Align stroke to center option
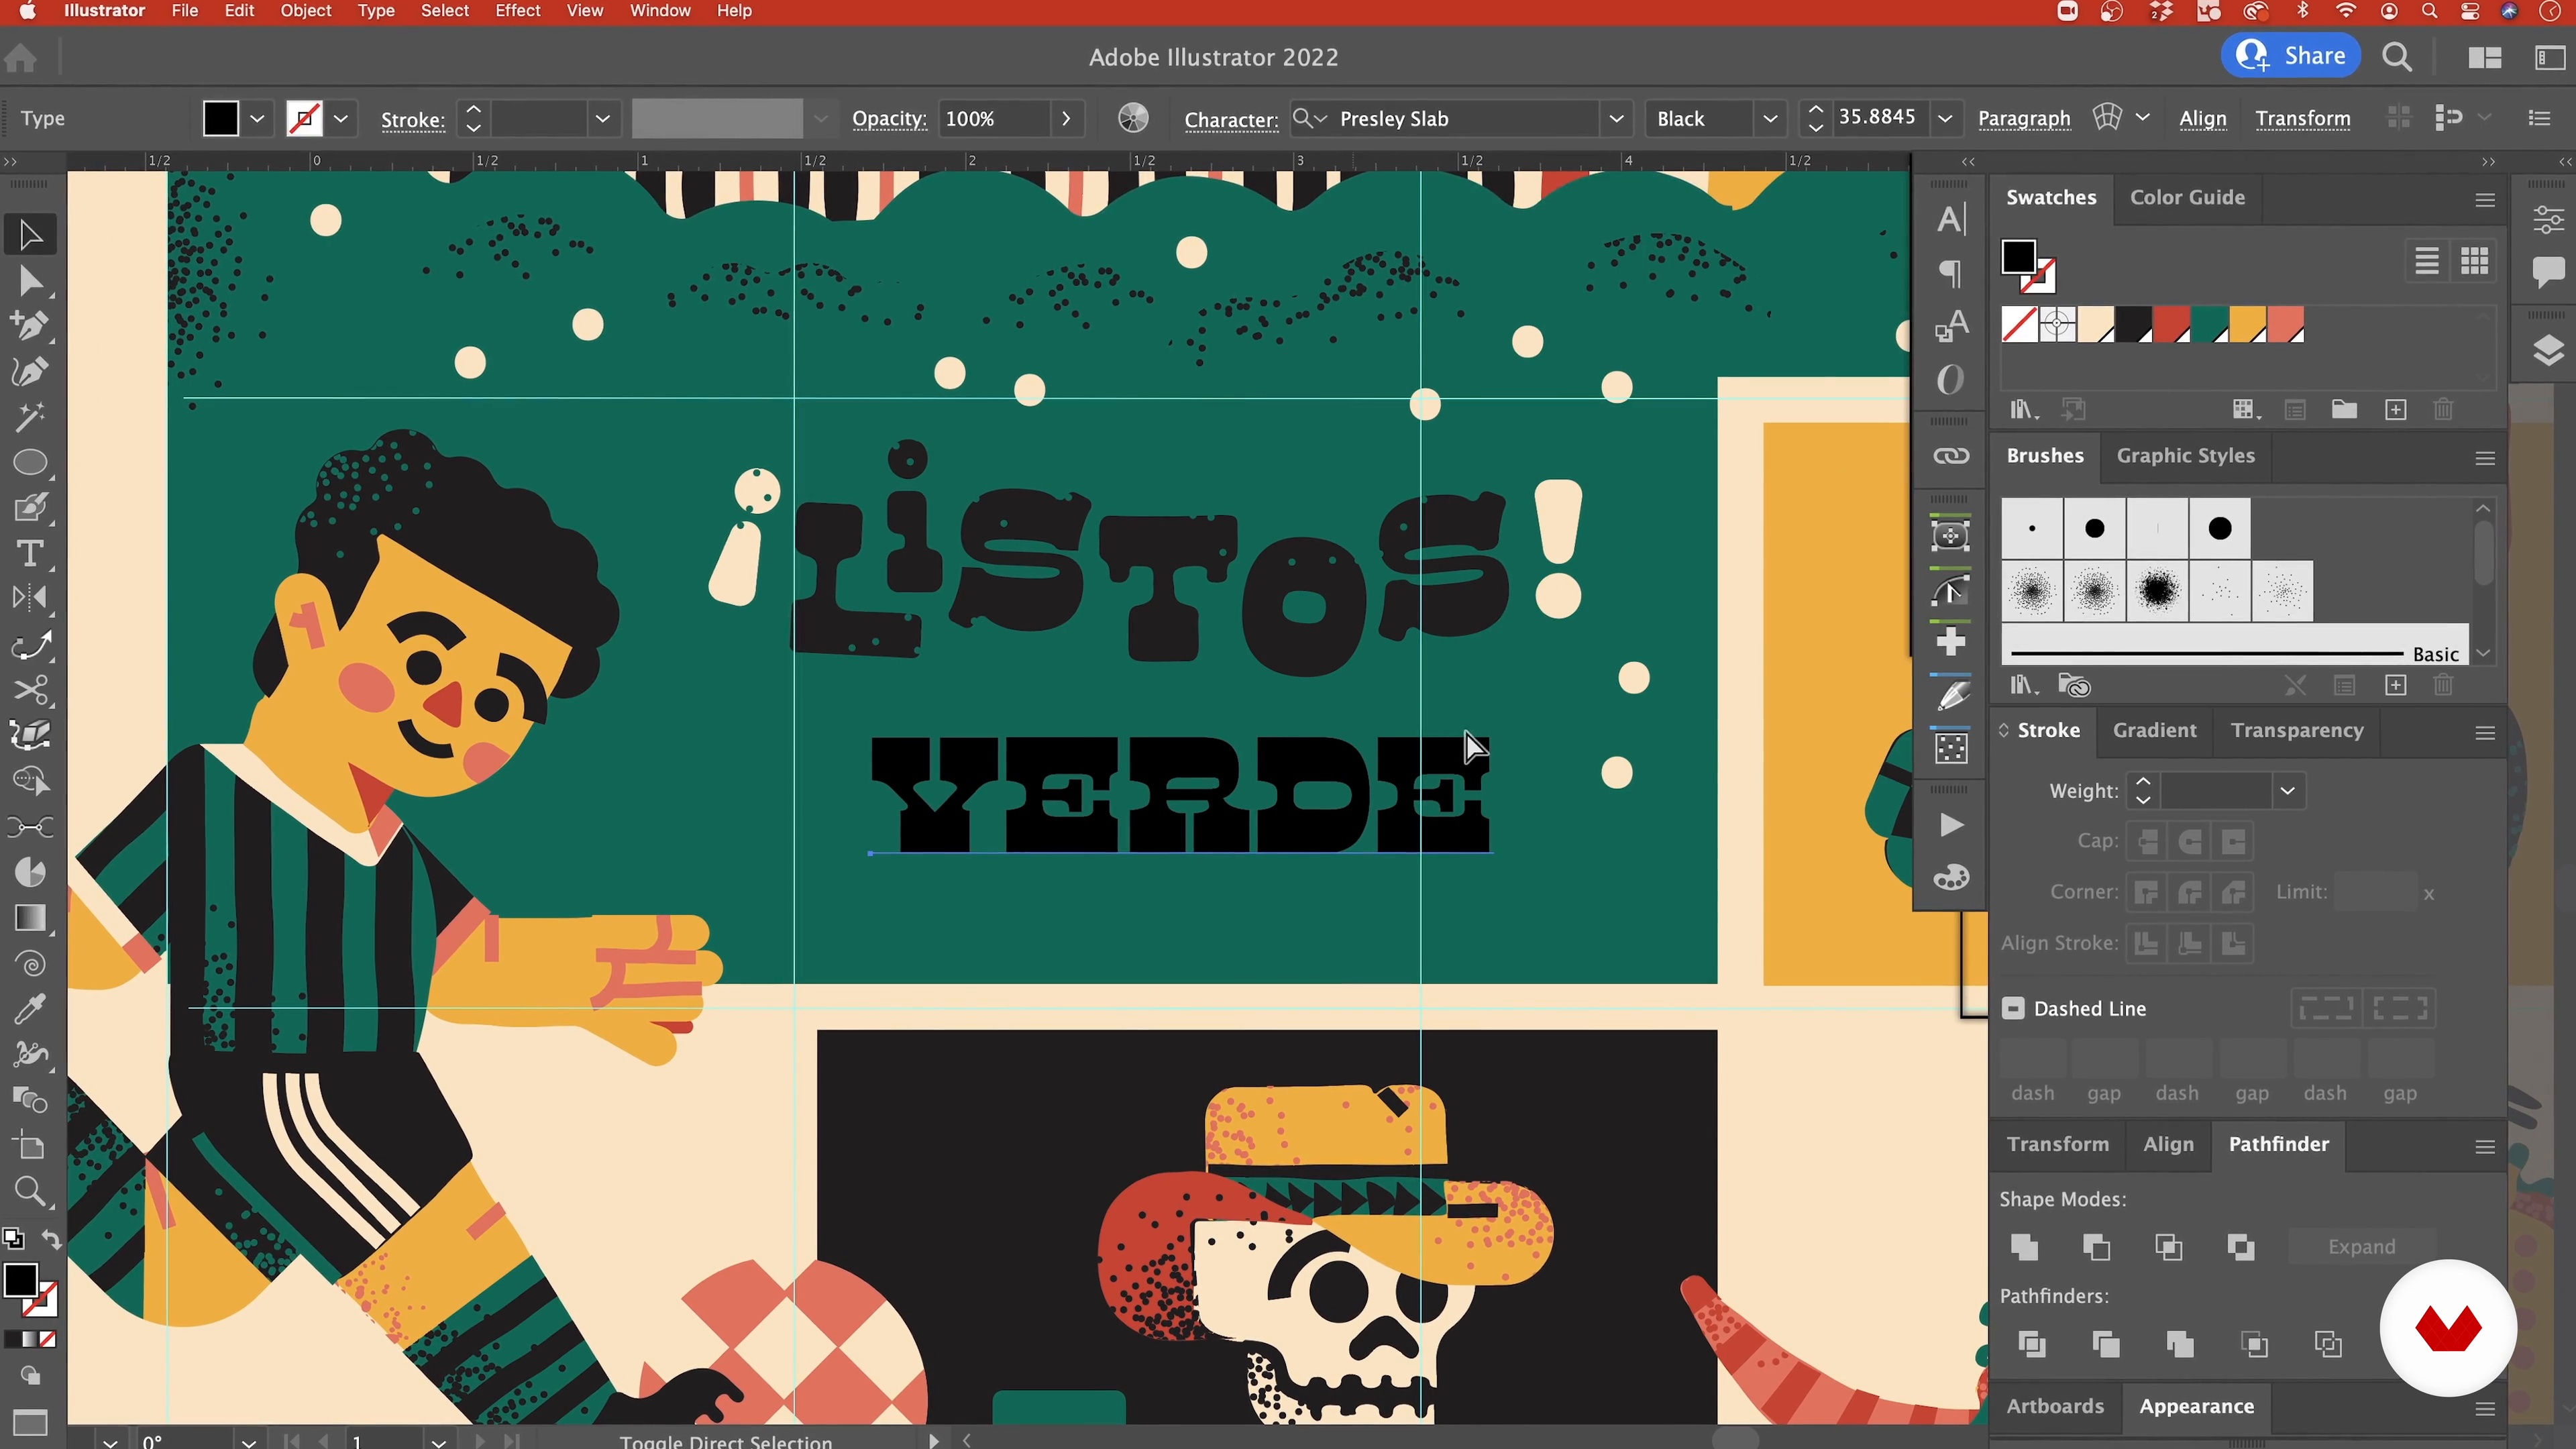Image resolution: width=2576 pixels, height=1449 pixels. click(2146, 943)
